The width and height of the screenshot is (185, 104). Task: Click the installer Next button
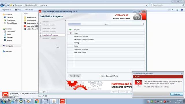[x=123, y=92]
